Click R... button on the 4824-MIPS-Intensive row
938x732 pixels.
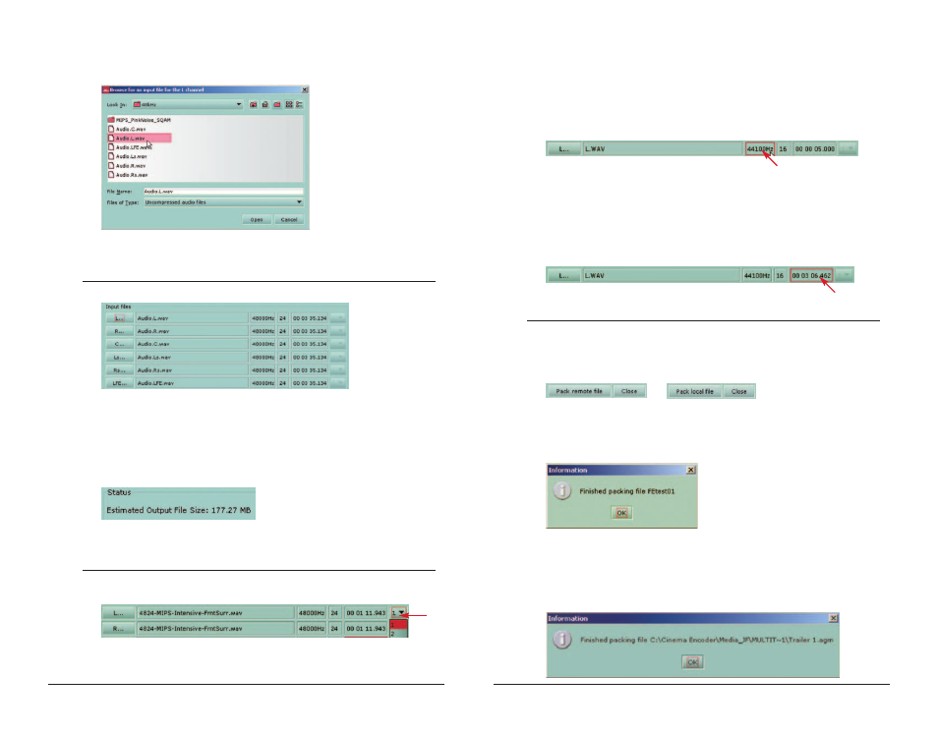pyautogui.click(x=118, y=629)
